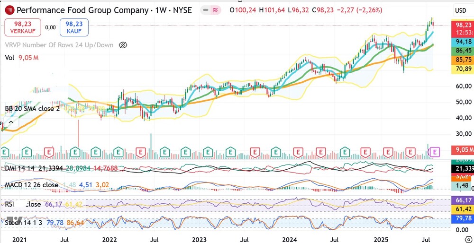This screenshot has width=474, height=243.
Task: Click the red 98,23 last price label
Action: (x=462, y=25)
